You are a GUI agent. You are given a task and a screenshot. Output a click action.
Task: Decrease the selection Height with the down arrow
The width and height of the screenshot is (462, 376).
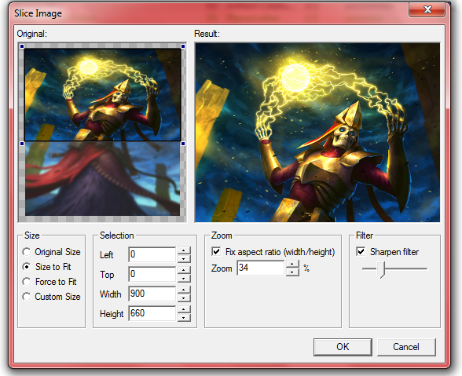click(x=184, y=317)
